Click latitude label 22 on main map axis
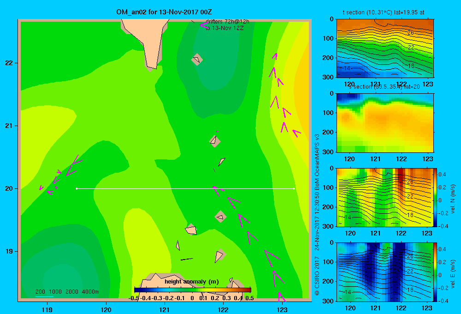Image resolution: width=461 pixels, height=314 pixels. (x=9, y=63)
